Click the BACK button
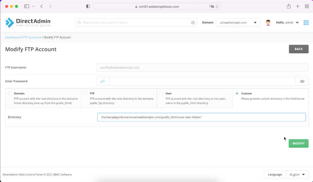 (299, 49)
